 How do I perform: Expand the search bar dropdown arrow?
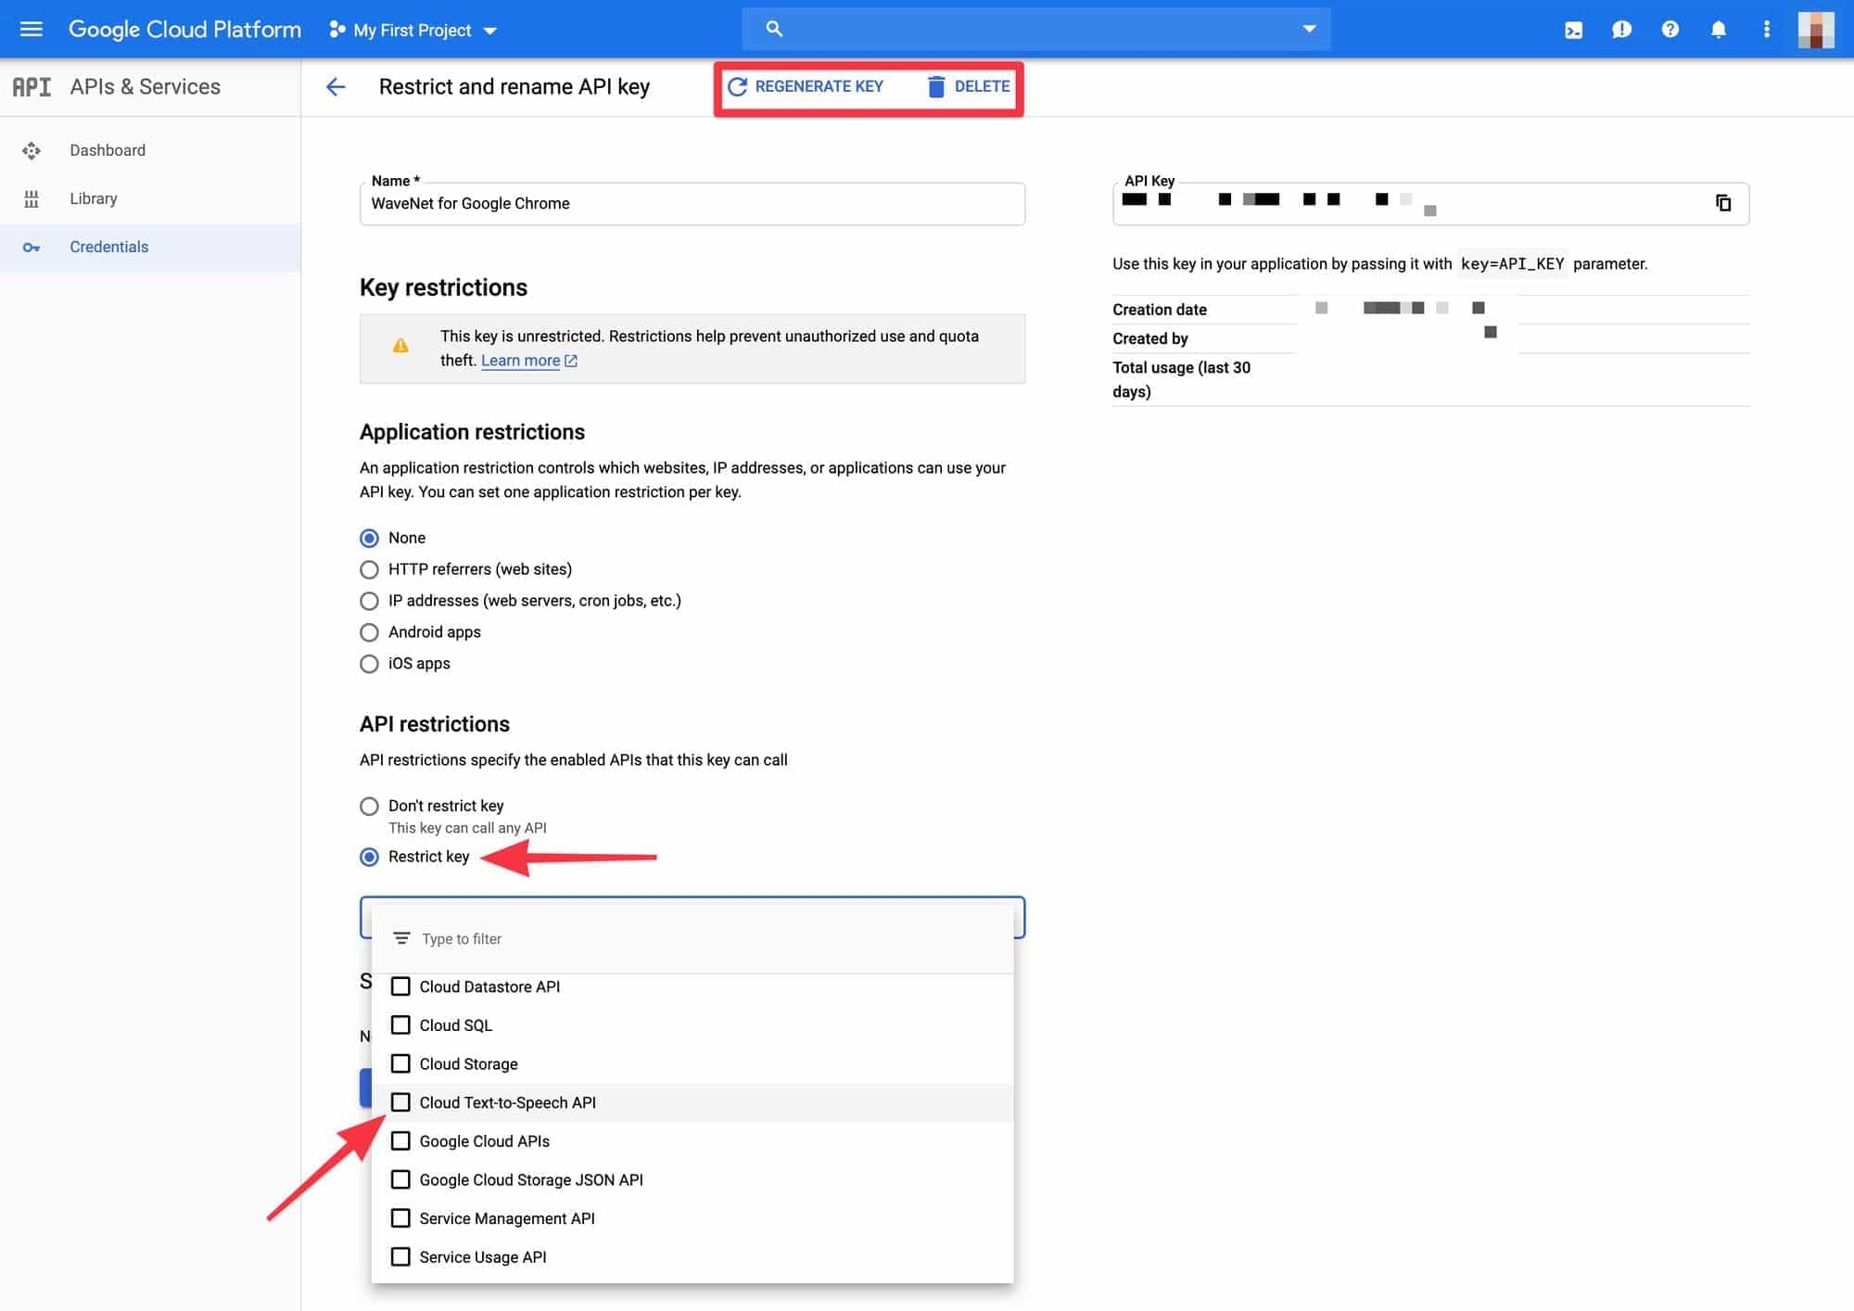coord(1309,29)
